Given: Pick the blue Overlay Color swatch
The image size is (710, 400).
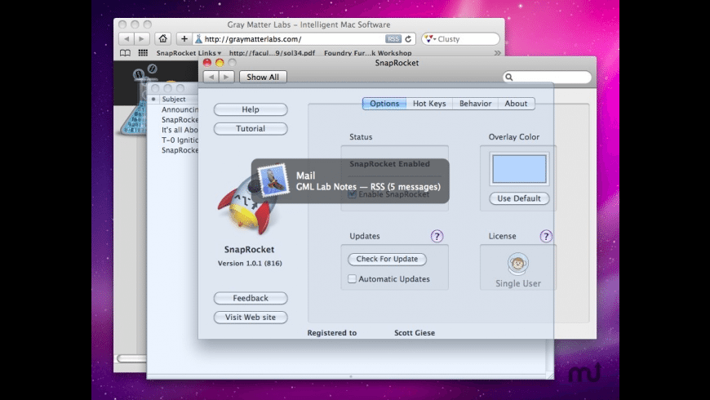Looking at the screenshot, I should click(x=519, y=169).
